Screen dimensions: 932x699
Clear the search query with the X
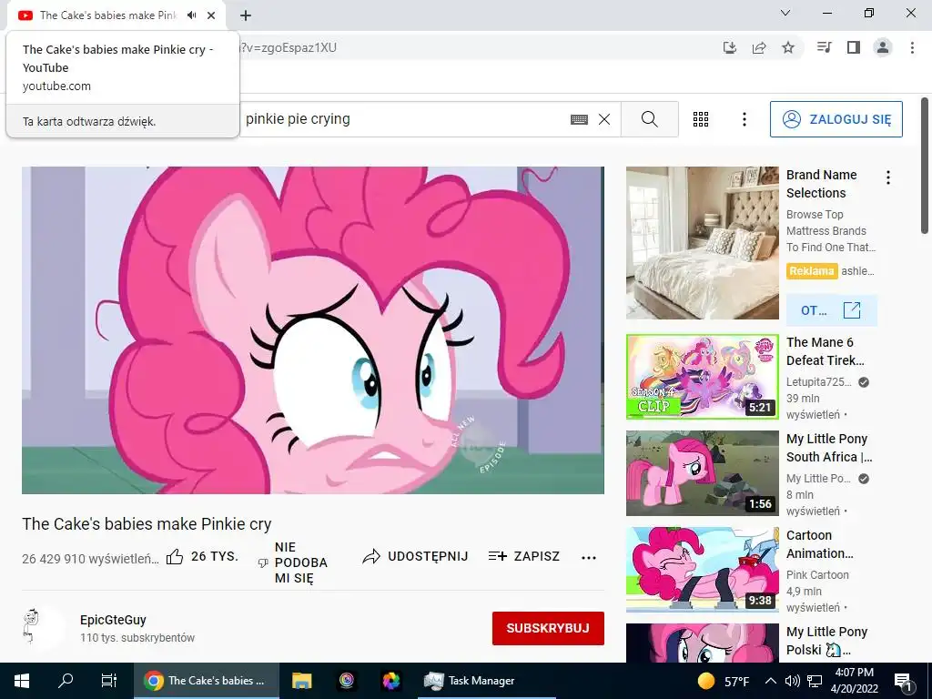pos(604,119)
